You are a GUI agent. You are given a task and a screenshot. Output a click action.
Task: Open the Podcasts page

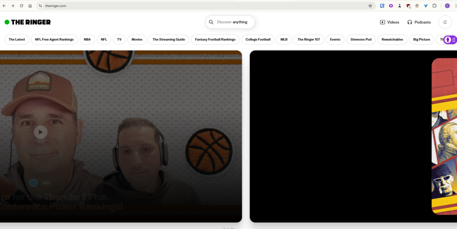(x=419, y=22)
